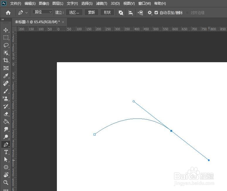Image resolution: width=227 pixels, height=191 pixels.
Task: Open the 编辑(E) menu
Action: (30, 3)
